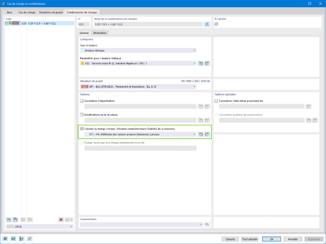Edit the selected static analysis settings
This screenshot has width=326, height=244.
click(207, 63)
